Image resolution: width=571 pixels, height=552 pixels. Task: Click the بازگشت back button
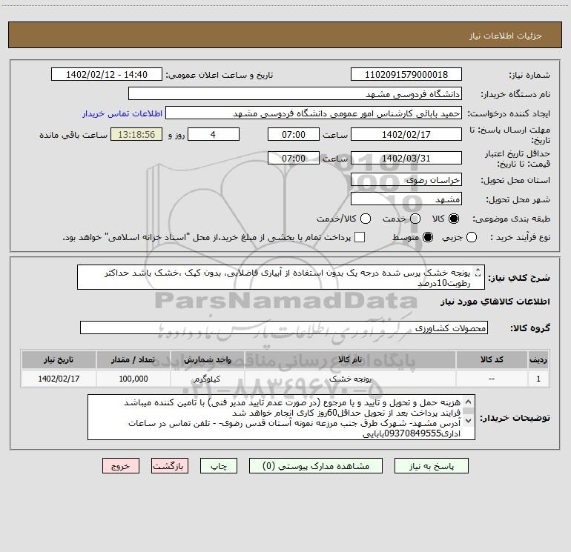pyautogui.click(x=170, y=466)
